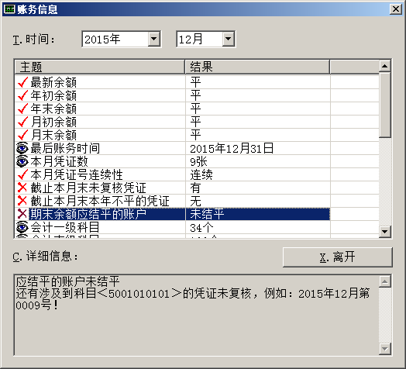Click the X. 离开 button

338,257
